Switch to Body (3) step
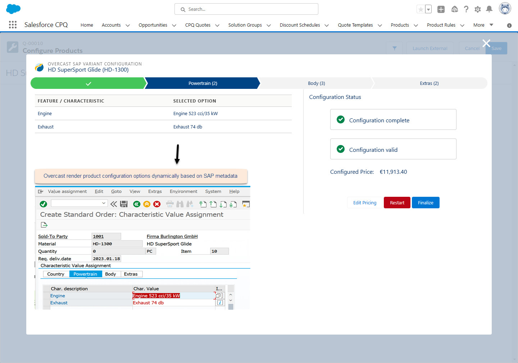Viewport: 518px width, 363px height. [x=317, y=83]
